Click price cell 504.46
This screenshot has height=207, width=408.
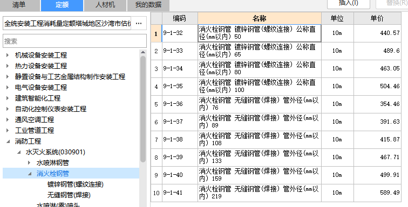(x=377, y=86)
